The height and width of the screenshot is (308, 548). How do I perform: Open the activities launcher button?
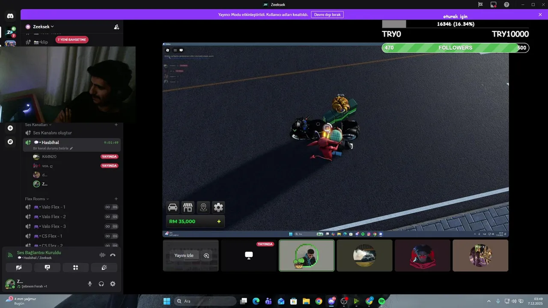(x=76, y=267)
